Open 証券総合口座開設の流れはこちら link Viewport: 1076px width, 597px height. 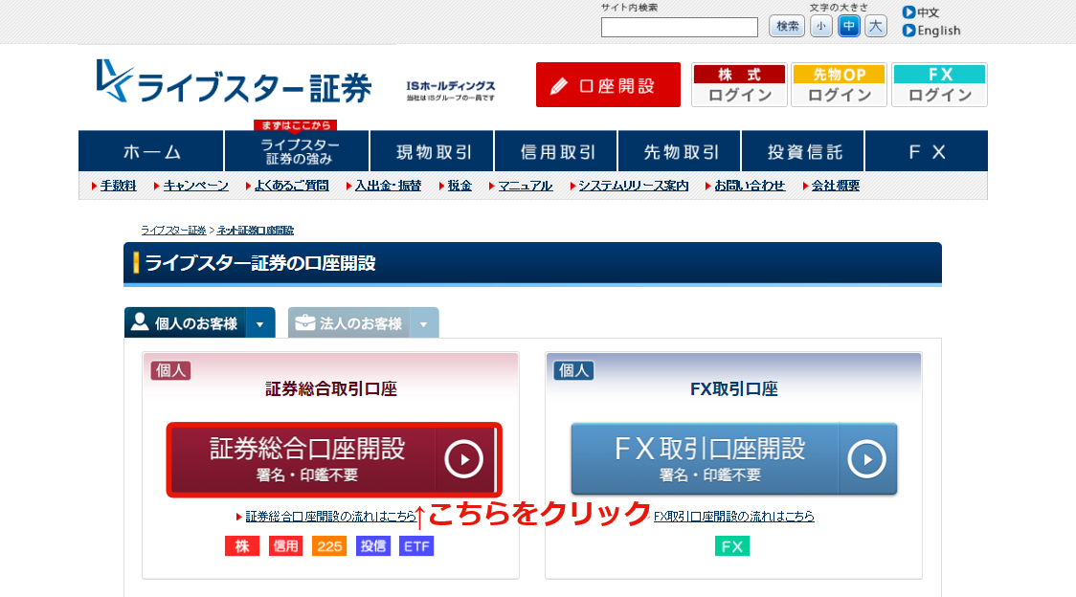point(331,516)
